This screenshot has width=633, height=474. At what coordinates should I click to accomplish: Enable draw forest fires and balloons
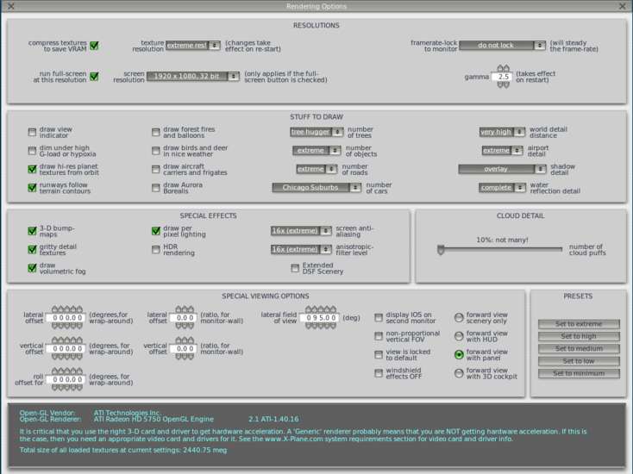pos(156,133)
